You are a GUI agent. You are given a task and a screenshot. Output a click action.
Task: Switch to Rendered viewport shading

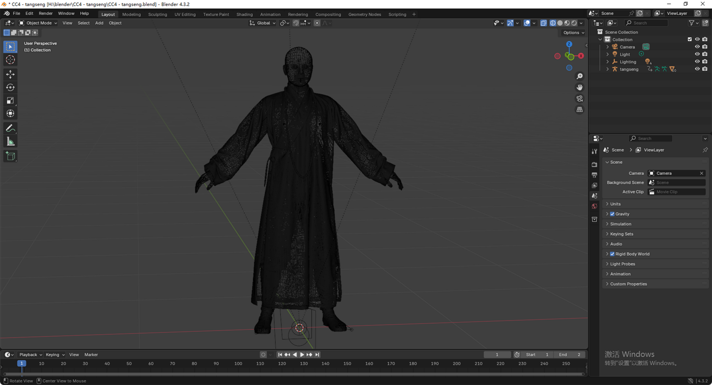574,23
